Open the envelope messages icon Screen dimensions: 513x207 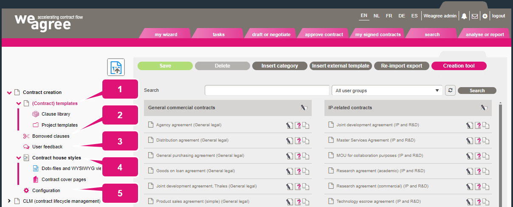(475, 16)
